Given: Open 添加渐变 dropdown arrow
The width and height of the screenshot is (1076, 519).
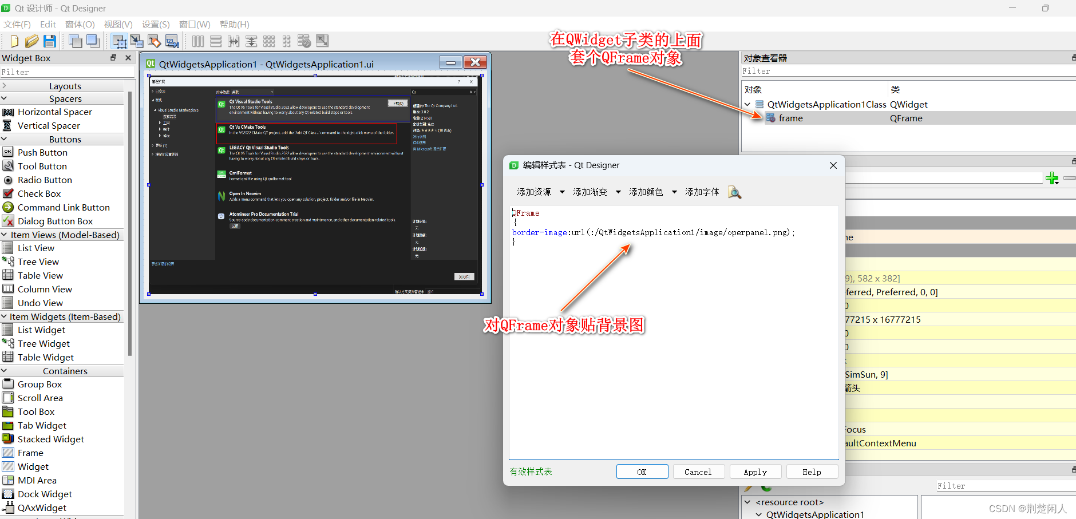Looking at the screenshot, I should [x=618, y=192].
